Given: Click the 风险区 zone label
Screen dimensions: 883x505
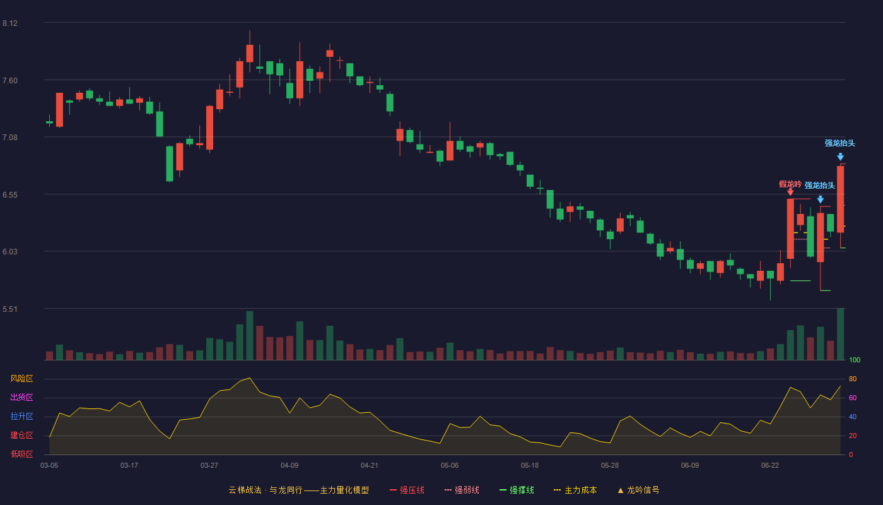Looking at the screenshot, I should coord(21,379).
